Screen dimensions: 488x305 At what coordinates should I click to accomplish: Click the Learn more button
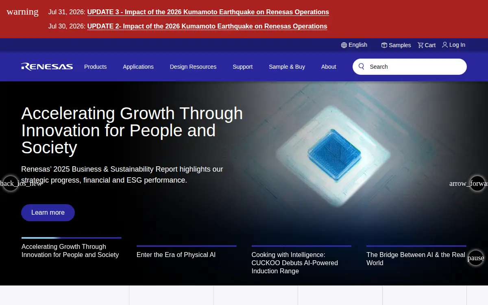point(48,213)
